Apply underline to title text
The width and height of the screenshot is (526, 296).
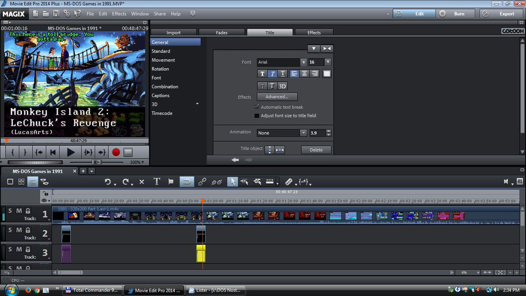click(x=283, y=74)
